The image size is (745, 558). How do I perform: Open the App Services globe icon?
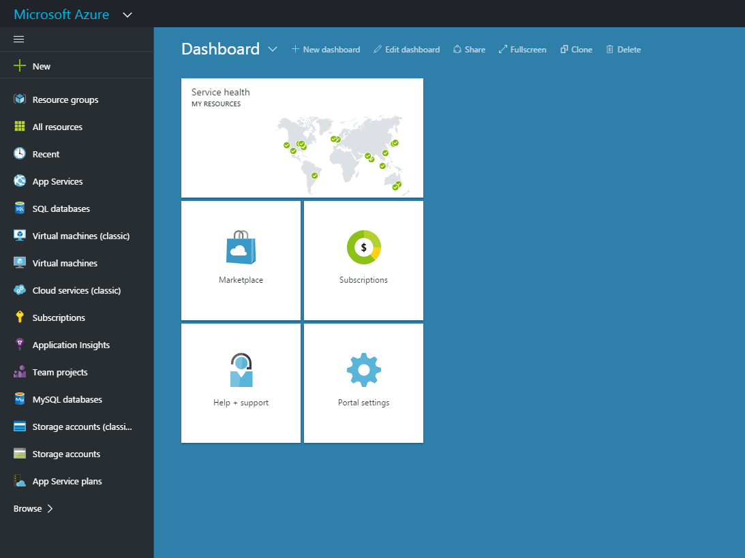pos(20,181)
